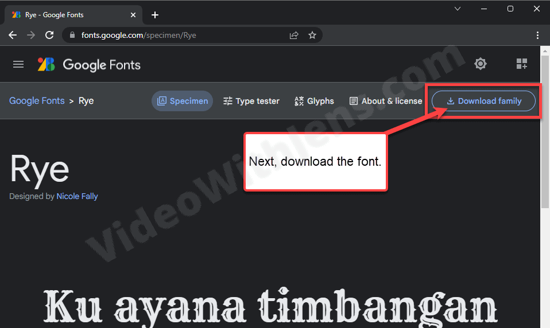The height and width of the screenshot is (328, 550).
Task: Open designer Nicole Fally link
Action: (x=77, y=196)
